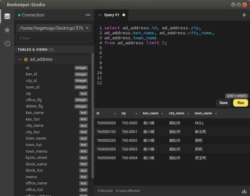
Task: Switch to the Query #1 tab
Action: click(x=111, y=15)
